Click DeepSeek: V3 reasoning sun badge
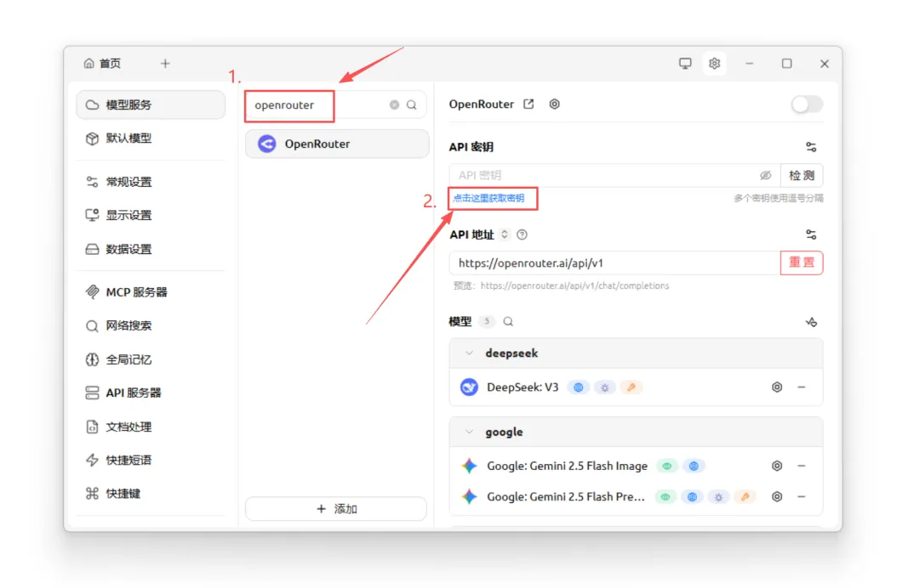 click(x=605, y=387)
